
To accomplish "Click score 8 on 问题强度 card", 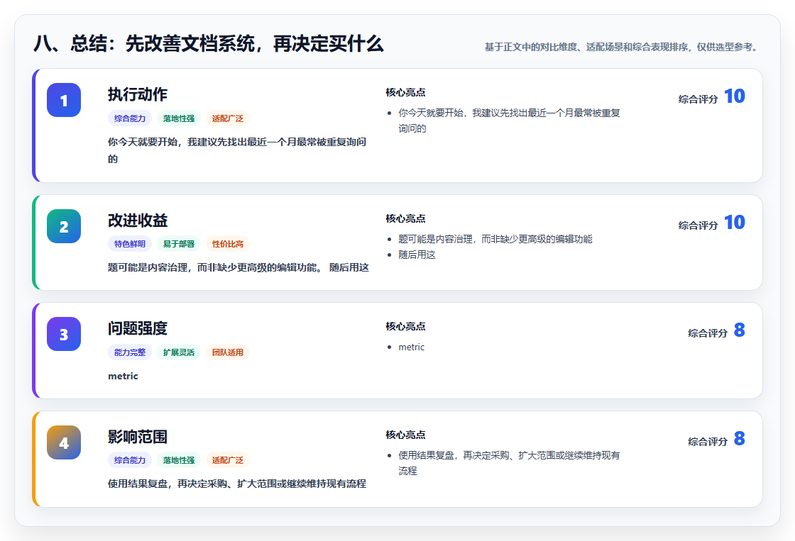I will [739, 330].
